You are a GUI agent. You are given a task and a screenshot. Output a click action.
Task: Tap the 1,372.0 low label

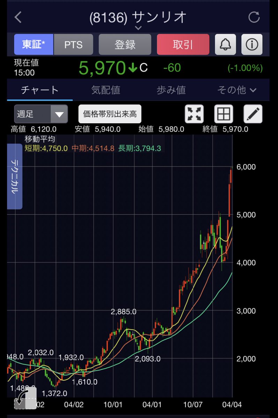(54, 394)
